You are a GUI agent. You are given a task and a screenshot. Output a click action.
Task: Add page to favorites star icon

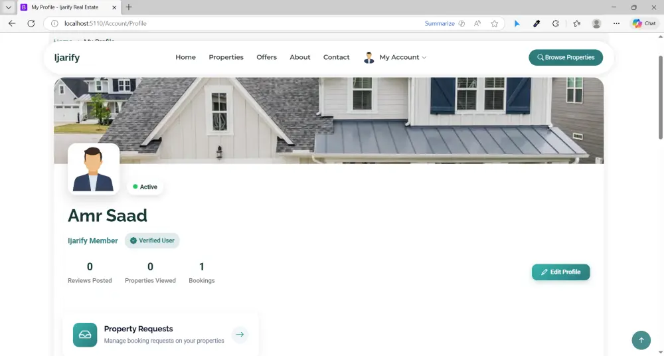pyautogui.click(x=494, y=24)
